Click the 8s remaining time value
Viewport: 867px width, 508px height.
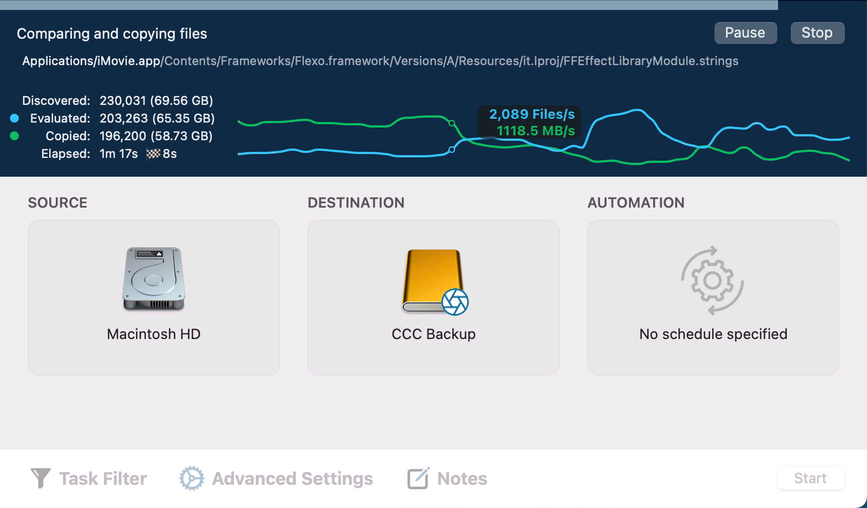click(170, 154)
